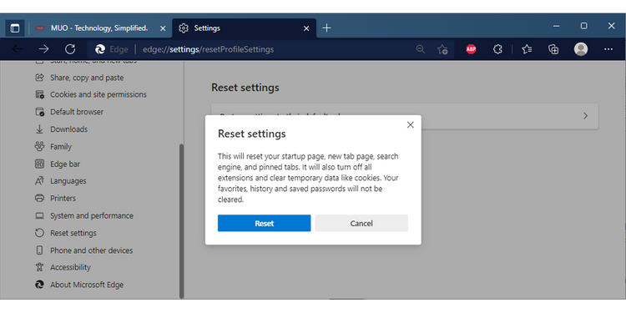Click the settings sidebar scrollbar

click(x=182, y=221)
